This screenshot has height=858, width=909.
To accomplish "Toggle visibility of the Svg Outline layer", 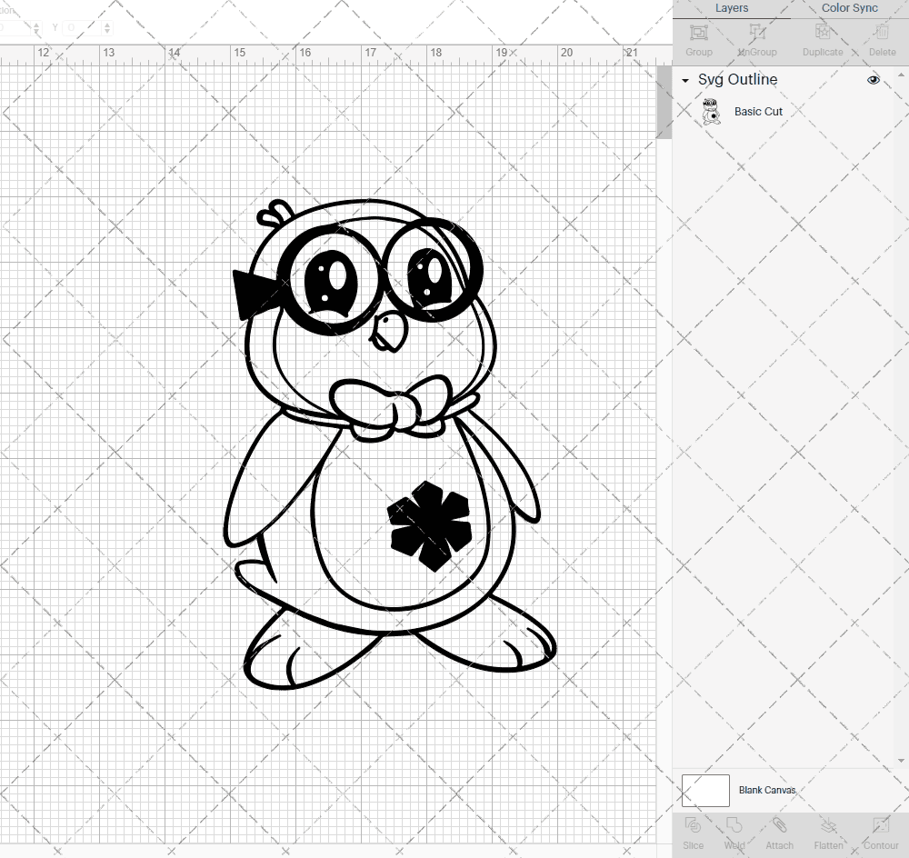I will [873, 80].
